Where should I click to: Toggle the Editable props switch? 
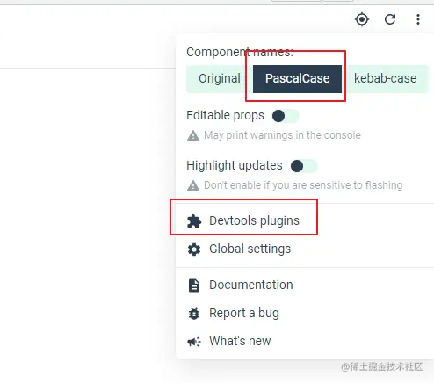point(286,116)
